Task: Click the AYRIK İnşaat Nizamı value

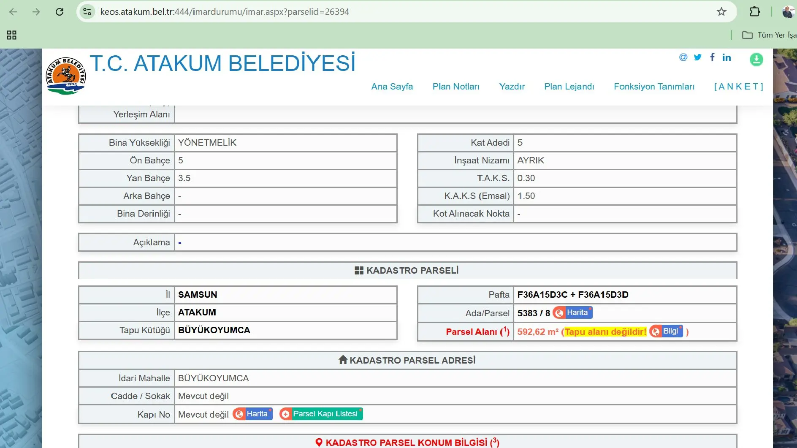Action: click(x=531, y=160)
